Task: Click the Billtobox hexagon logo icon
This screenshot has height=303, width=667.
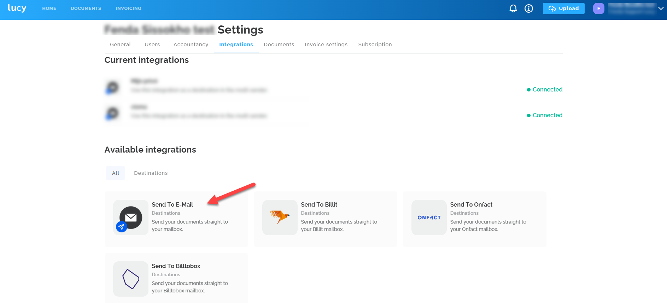Action: coord(131,279)
